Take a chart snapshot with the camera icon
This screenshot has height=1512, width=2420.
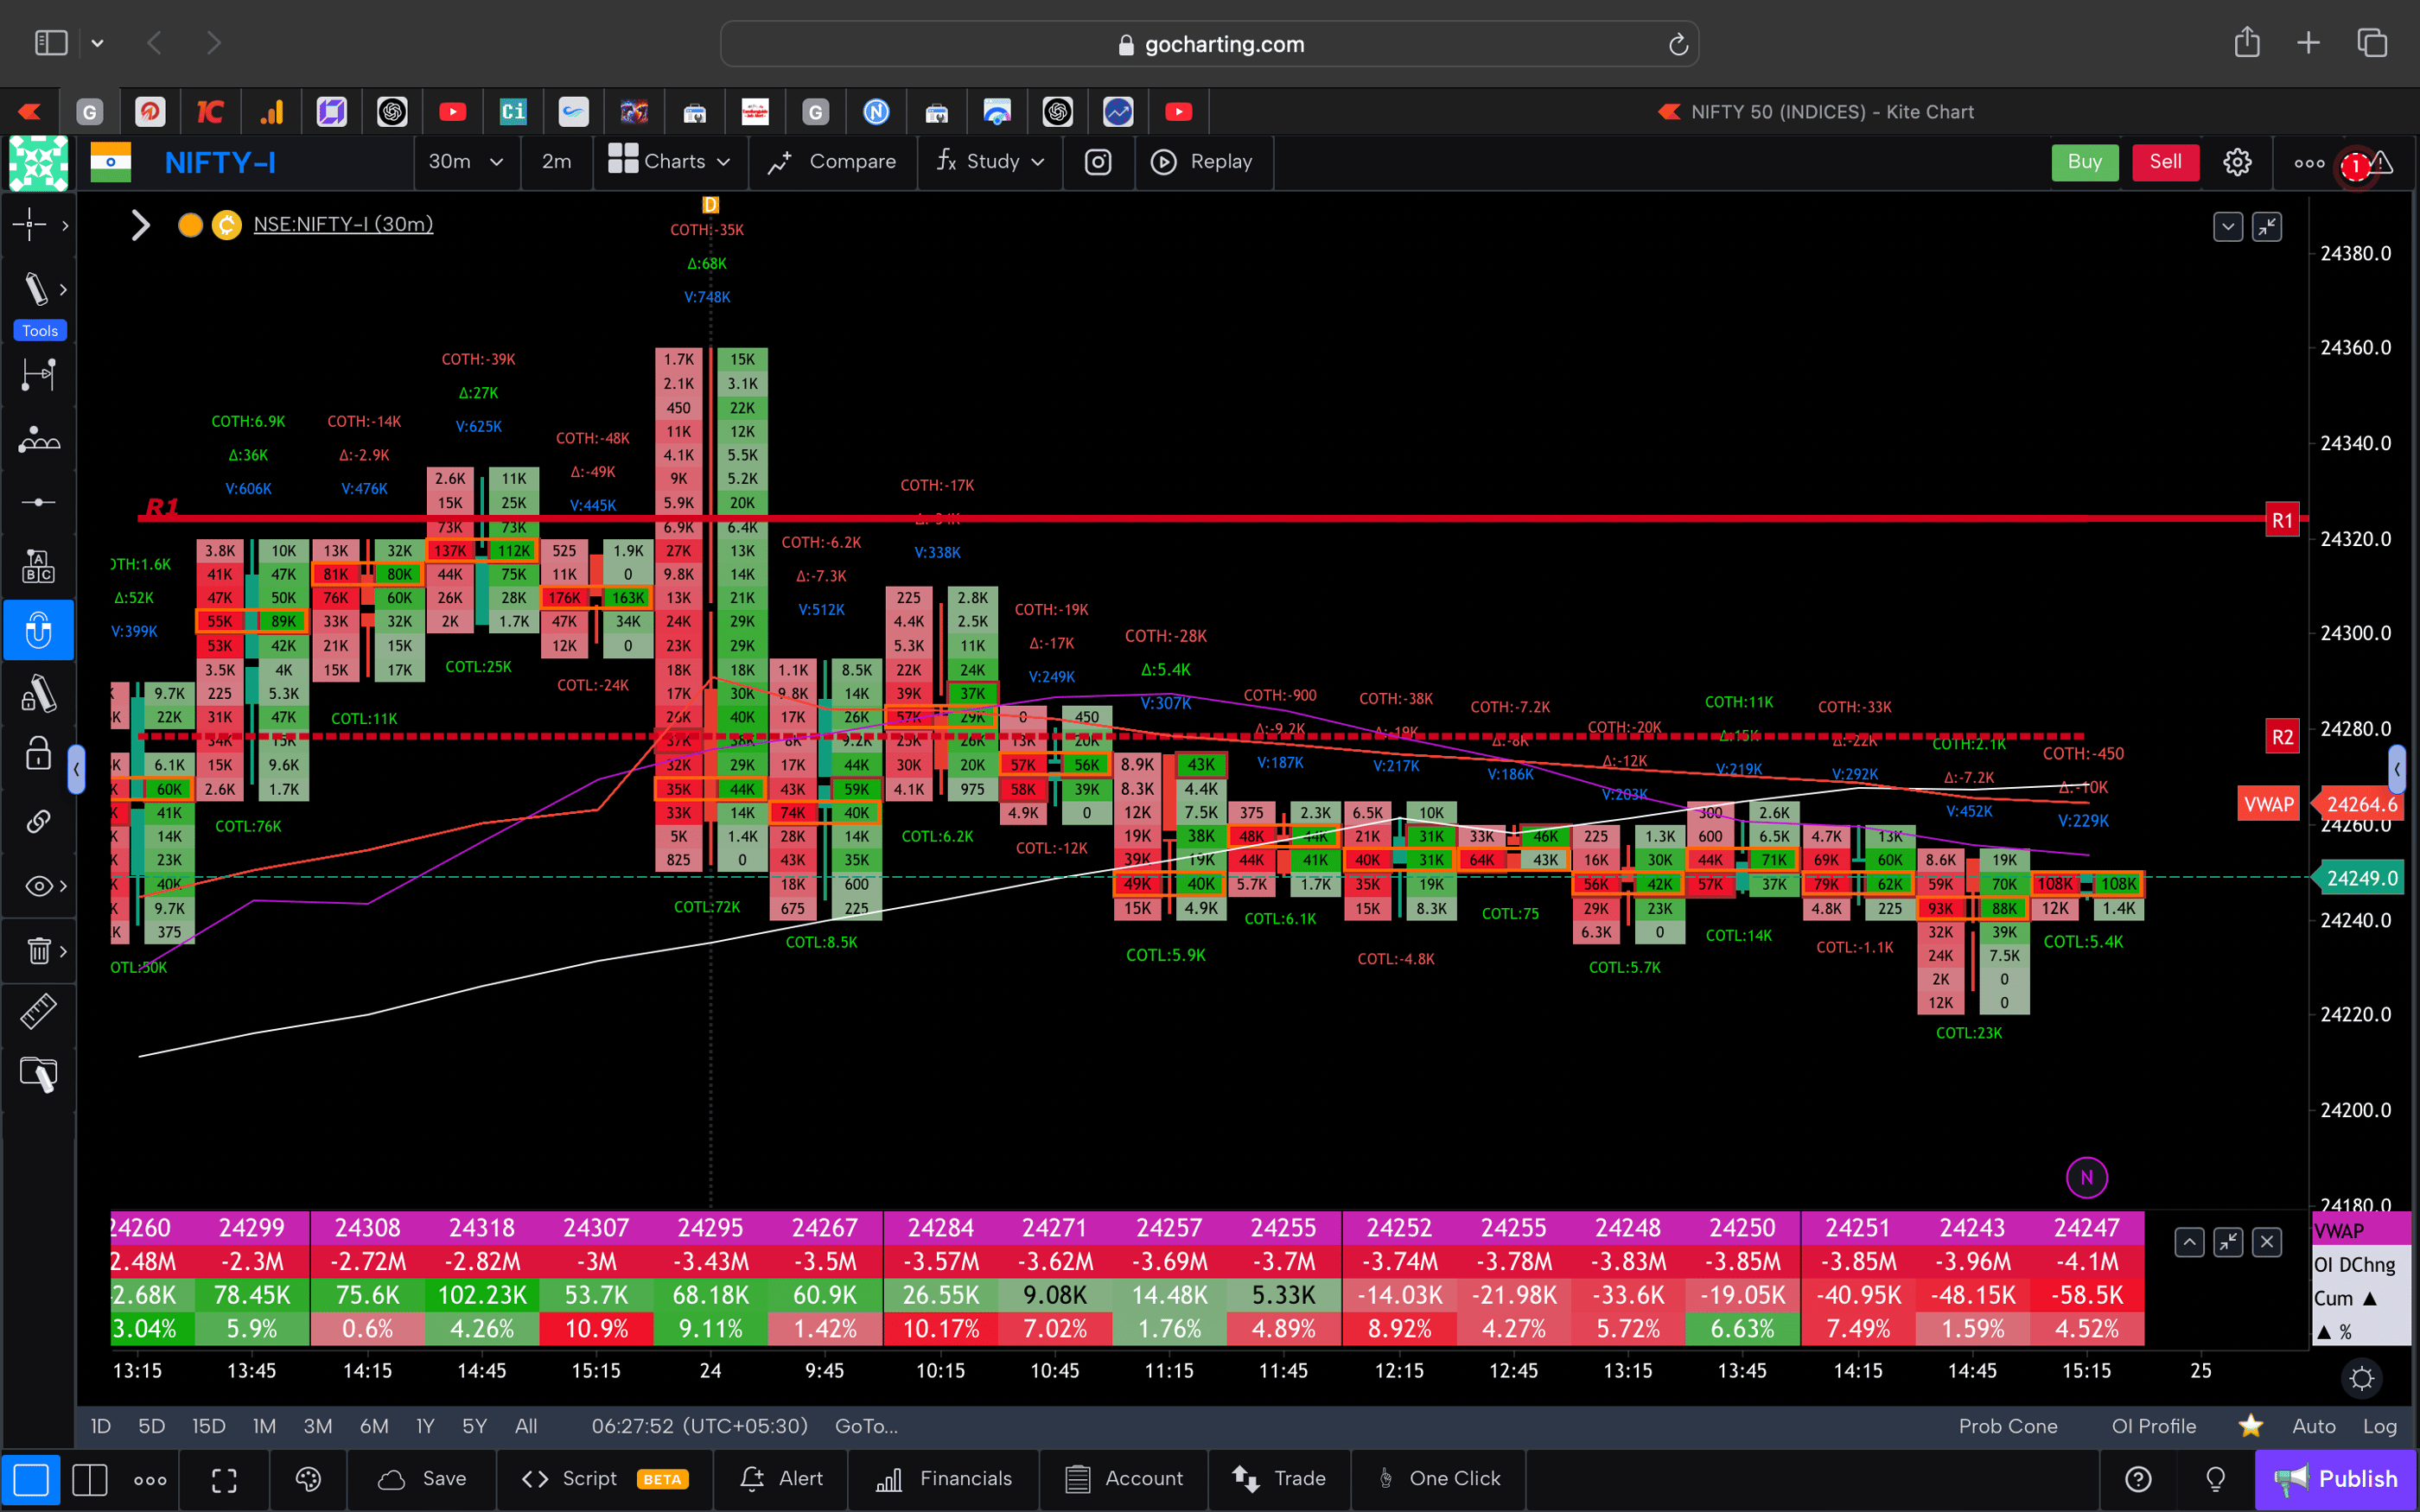point(1097,161)
